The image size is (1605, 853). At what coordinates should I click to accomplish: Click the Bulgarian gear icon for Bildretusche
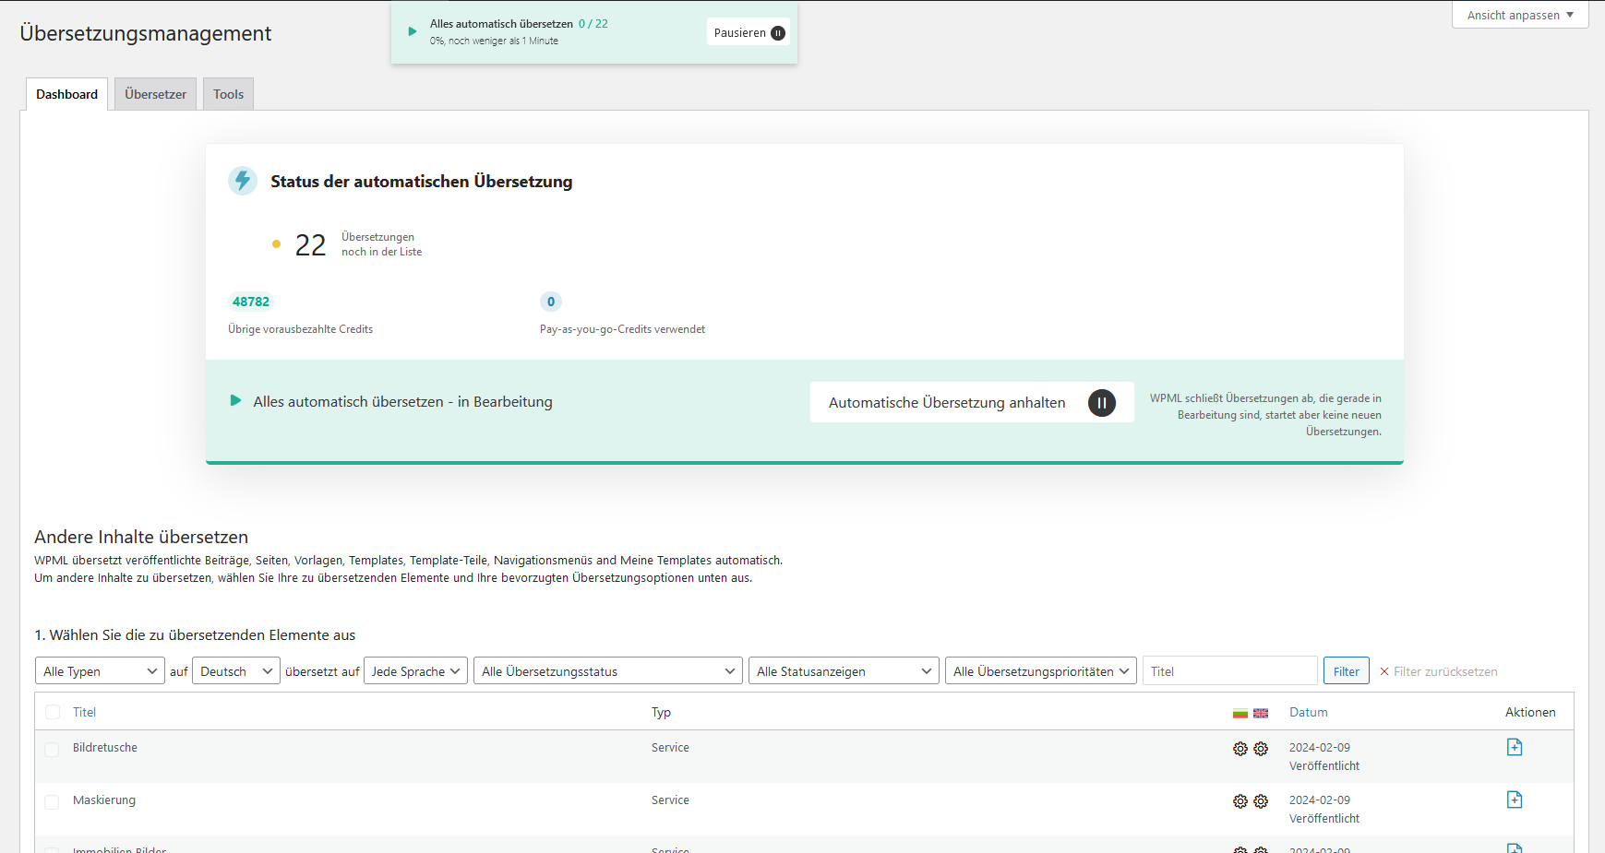point(1240,749)
